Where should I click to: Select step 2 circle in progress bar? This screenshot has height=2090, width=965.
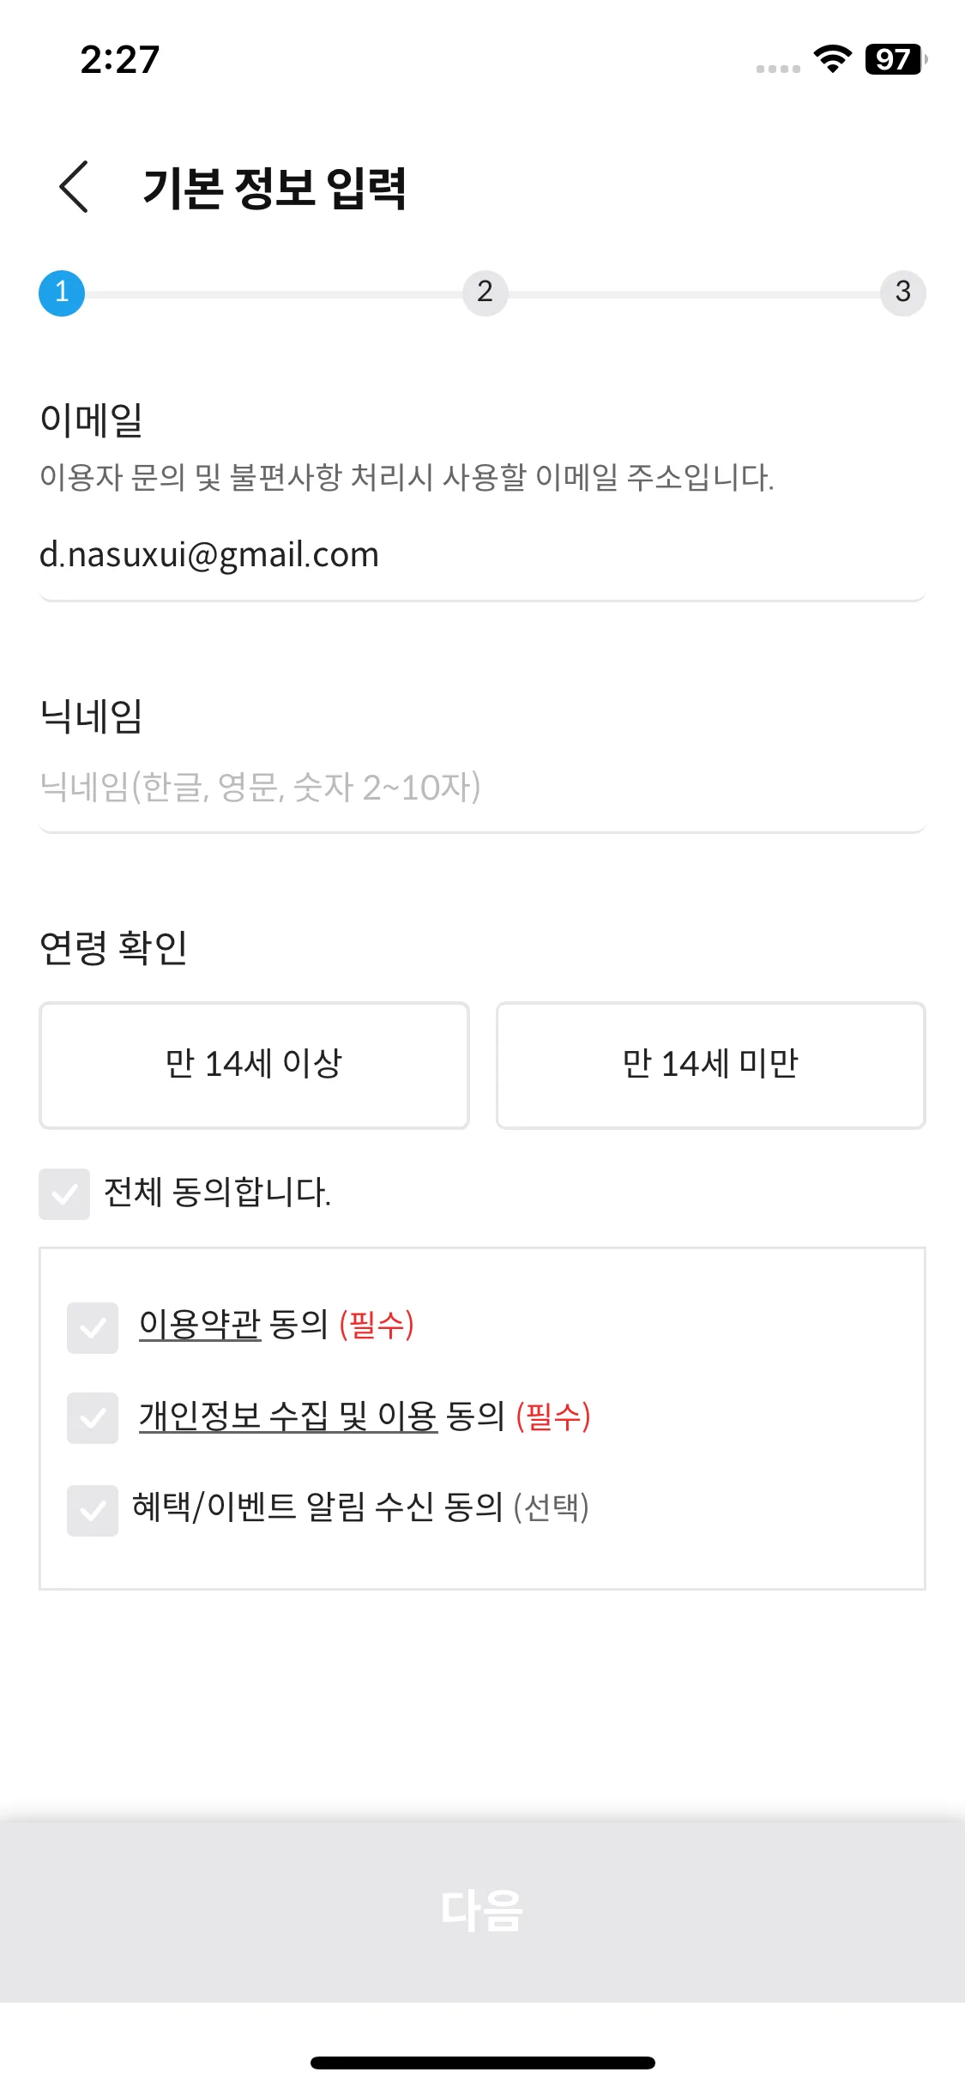pyautogui.click(x=486, y=293)
